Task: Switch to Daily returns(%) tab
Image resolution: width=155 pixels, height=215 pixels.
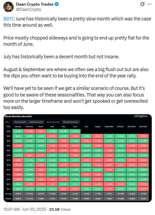Action: click(x=20, y=122)
